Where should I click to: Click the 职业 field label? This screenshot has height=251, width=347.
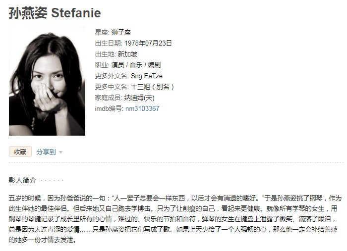(102, 65)
